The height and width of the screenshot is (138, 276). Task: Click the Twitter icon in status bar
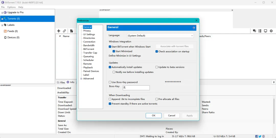260,136
